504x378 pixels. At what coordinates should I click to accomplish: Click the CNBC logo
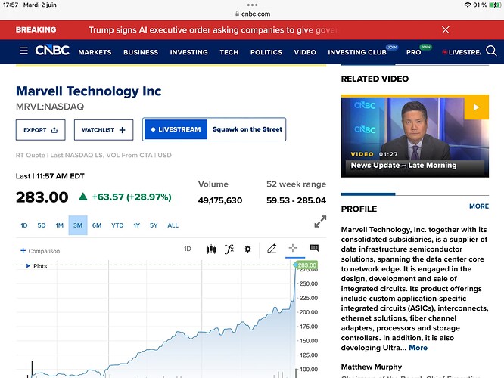pyautogui.click(x=52, y=51)
